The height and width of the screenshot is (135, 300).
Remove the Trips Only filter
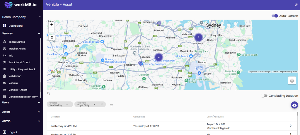coord(102,104)
